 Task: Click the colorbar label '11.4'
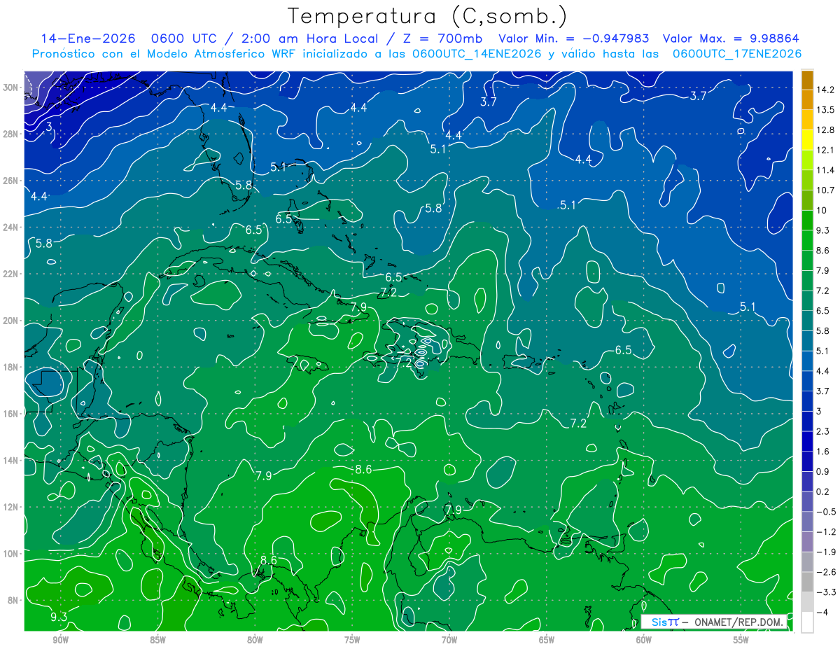[825, 170]
